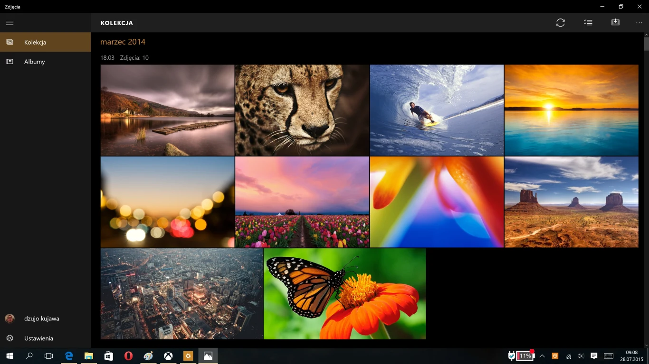Open the volume control in tray
Screen dimensions: 649x364
581,356
